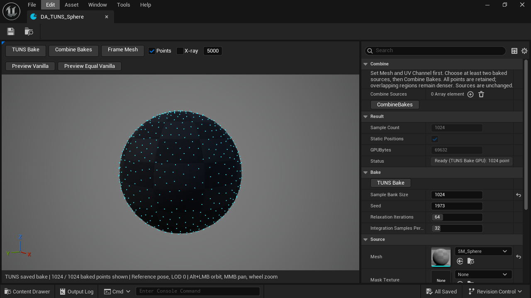Click the Integration Samples slider field
Image resolution: width=531 pixels, height=298 pixels.
click(457, 228)
